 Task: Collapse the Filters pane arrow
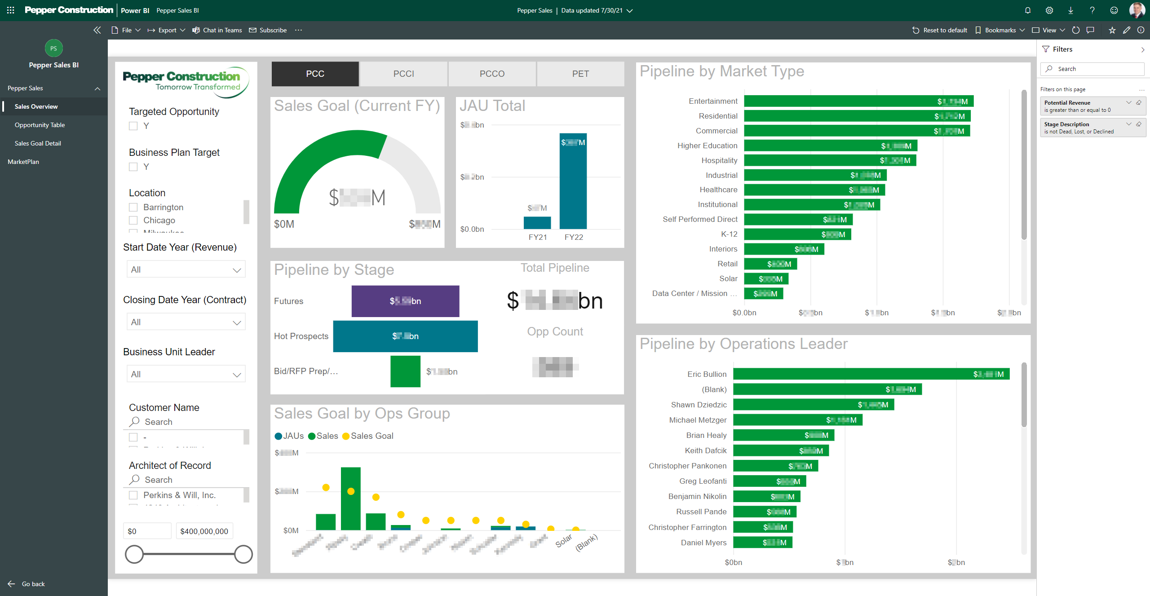[x=1143, y=49]
